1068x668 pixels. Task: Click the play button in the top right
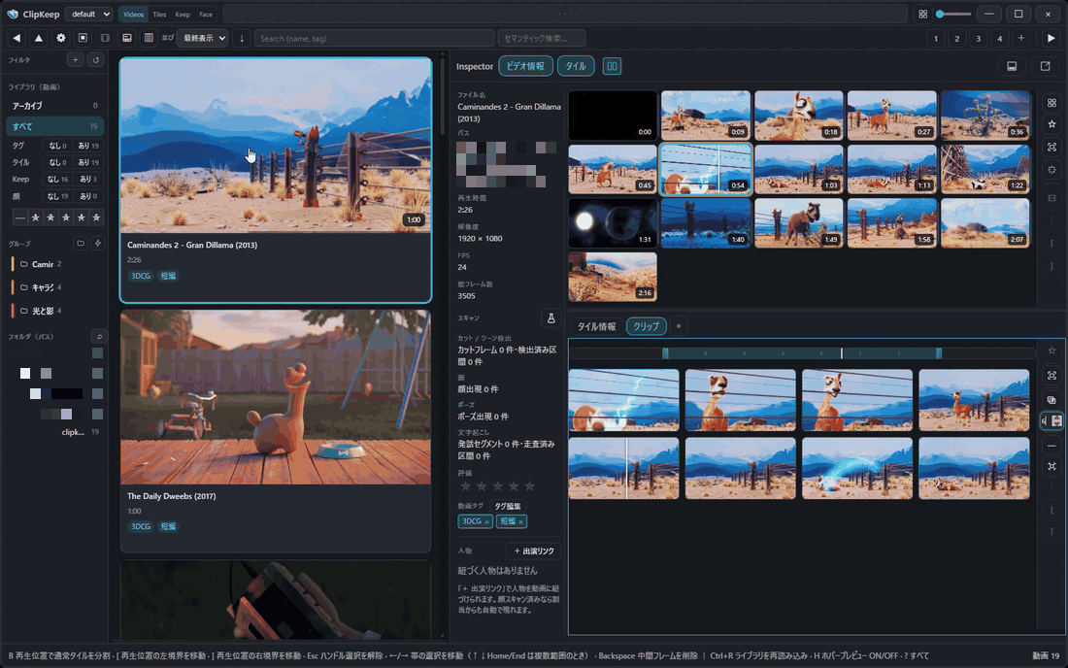[1051, 38]
